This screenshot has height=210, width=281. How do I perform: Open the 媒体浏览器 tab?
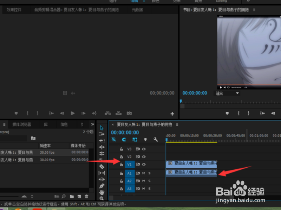pyautogui.click(x=22, y=125)
